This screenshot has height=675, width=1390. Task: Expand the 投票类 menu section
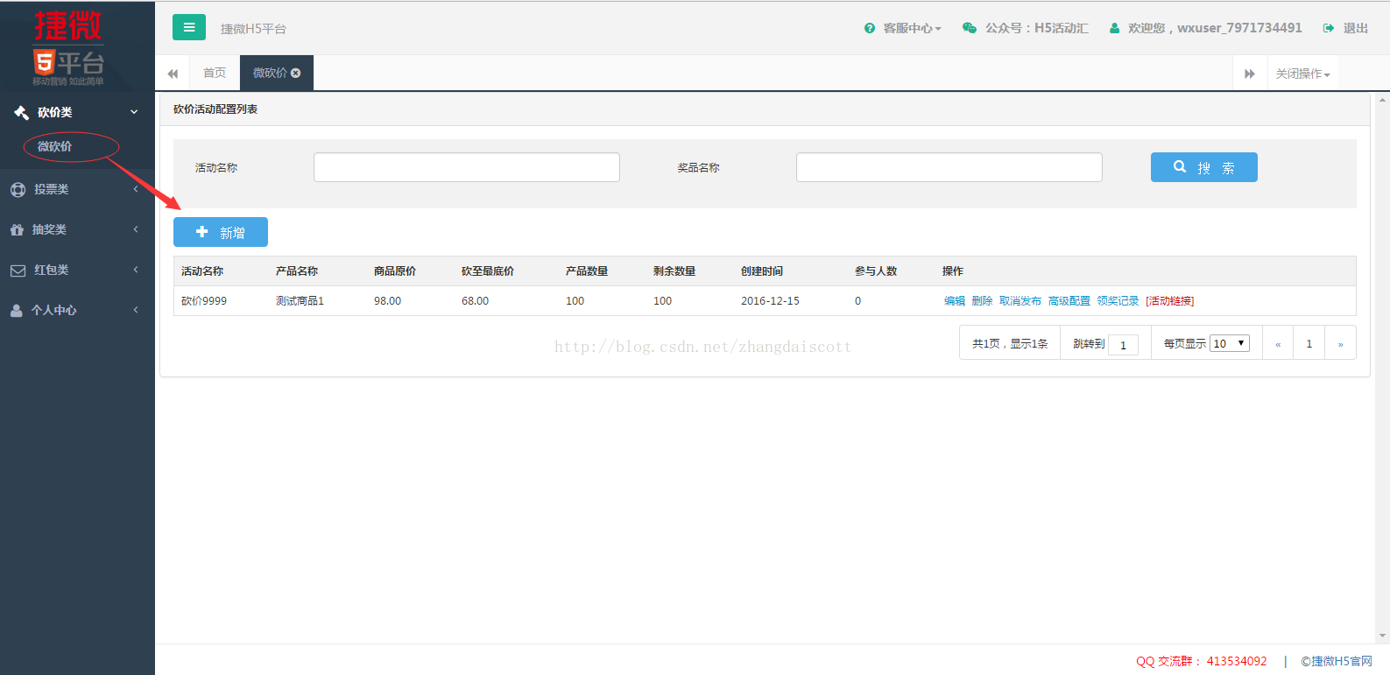click(x=136, y=189)
